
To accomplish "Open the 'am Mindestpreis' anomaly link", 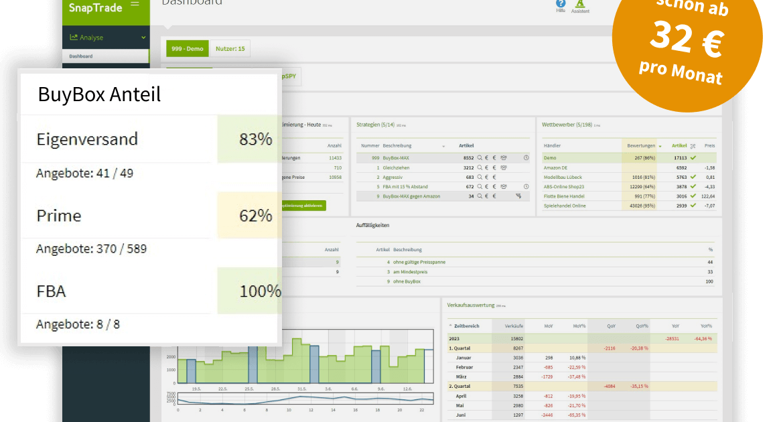I will [x=410, y=272].
